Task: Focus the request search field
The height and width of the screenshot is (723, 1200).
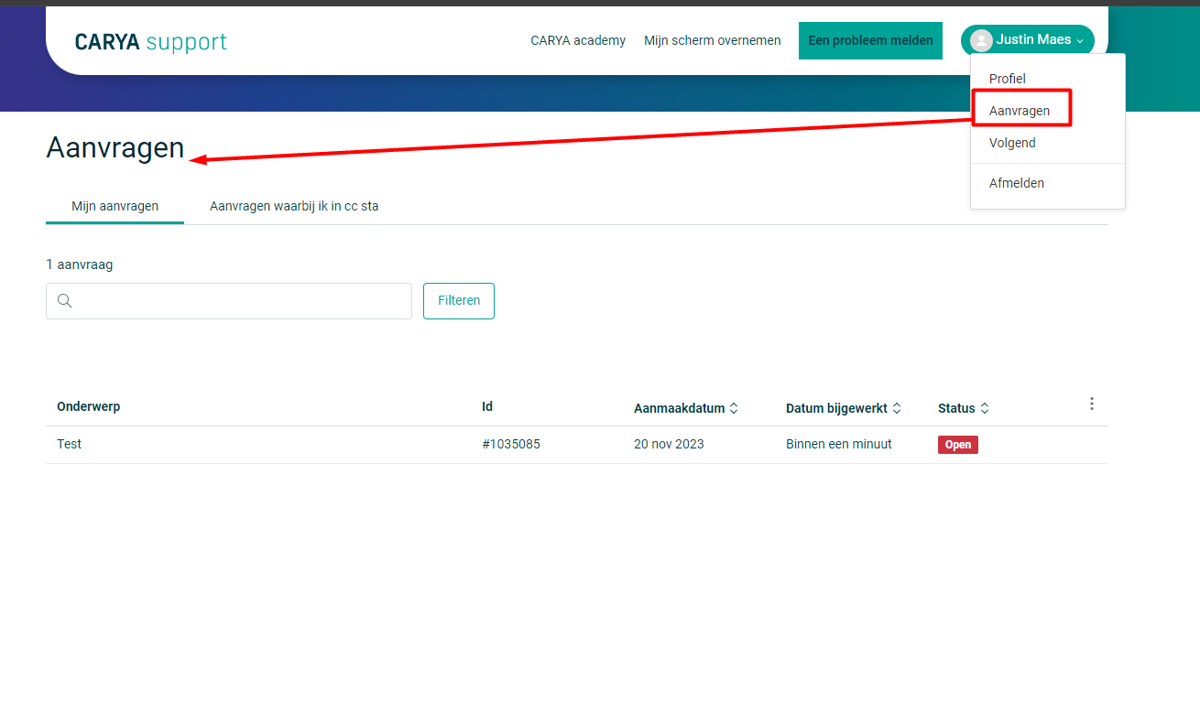Action: (x=229, y=301)
